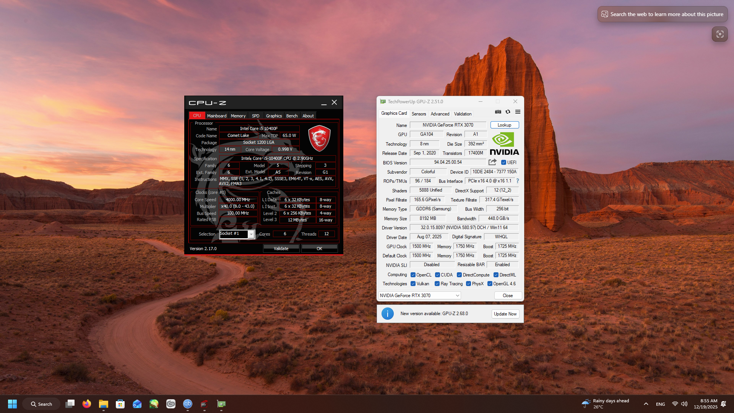Viewport: 734px width, 413px height.
Task: Click the OK button in CPU-Z
Action: [320, 249]
